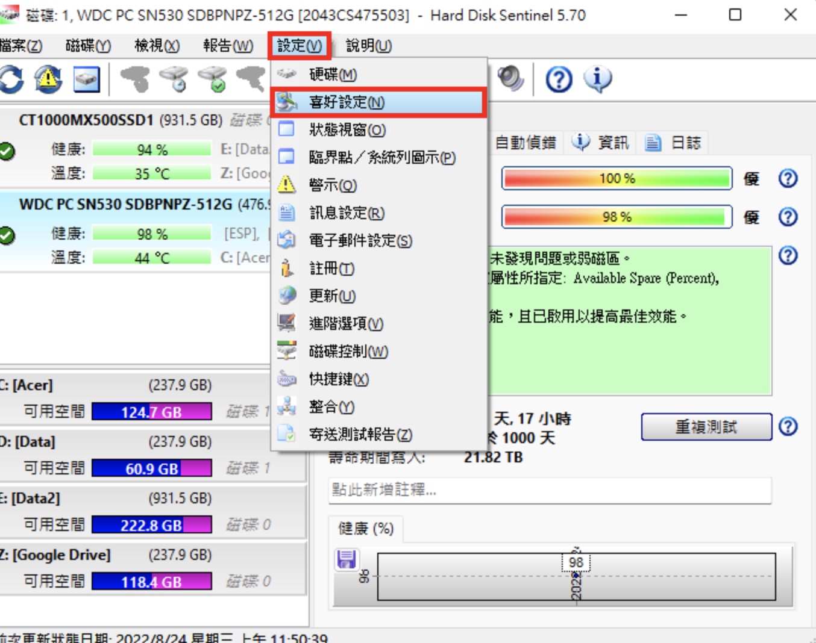Screen dimensions: 816x643
Task: Click the warning disk toolbar icon
Action: coord(48,79)
